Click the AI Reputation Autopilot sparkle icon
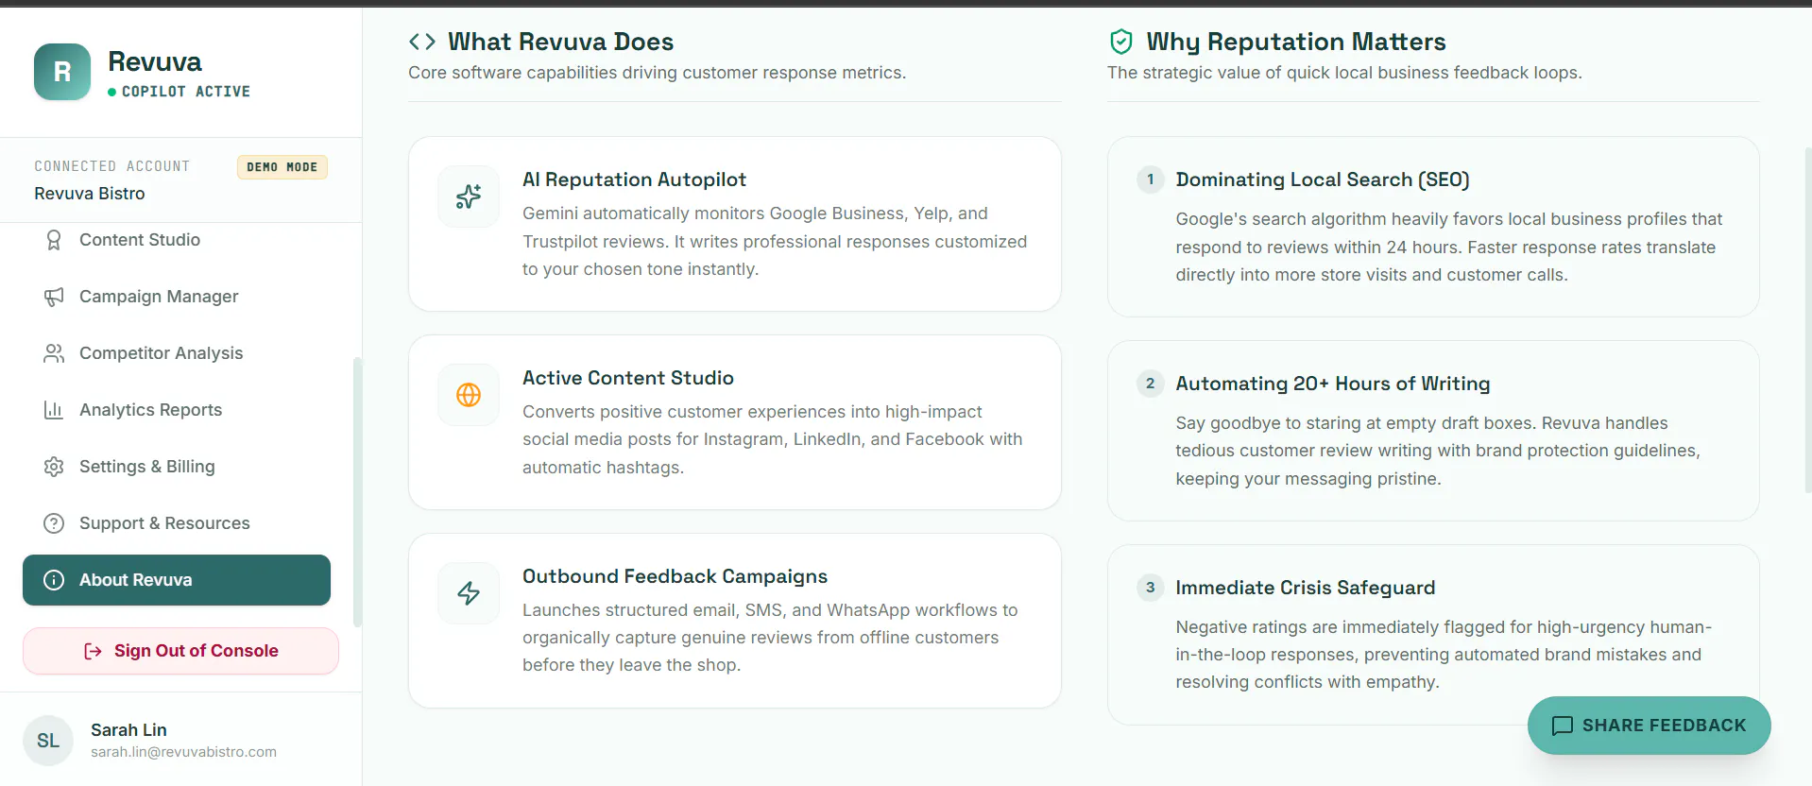Viewport: 1812px width, 786px height. pyautogui.click(x=469, y=196)
